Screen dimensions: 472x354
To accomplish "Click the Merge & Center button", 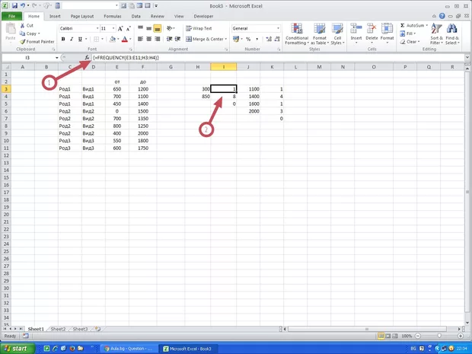I will (x=206, y=39).
